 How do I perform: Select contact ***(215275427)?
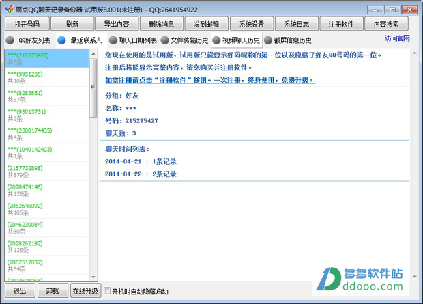(47, 59)
